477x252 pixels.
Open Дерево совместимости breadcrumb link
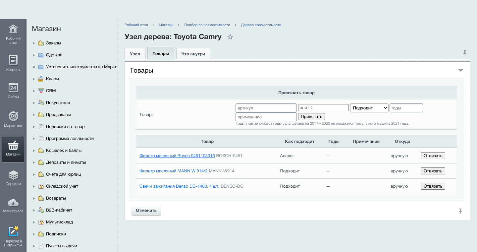(261, 25)
